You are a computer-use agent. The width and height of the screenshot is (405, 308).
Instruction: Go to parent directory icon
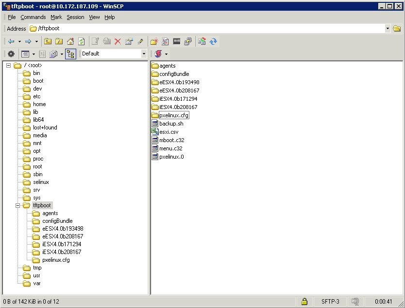[x=48, y=41]
